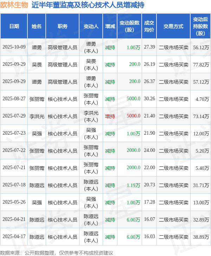Select the 交易方式 column header
Screen dimensions: 211x256
point(173,26)
